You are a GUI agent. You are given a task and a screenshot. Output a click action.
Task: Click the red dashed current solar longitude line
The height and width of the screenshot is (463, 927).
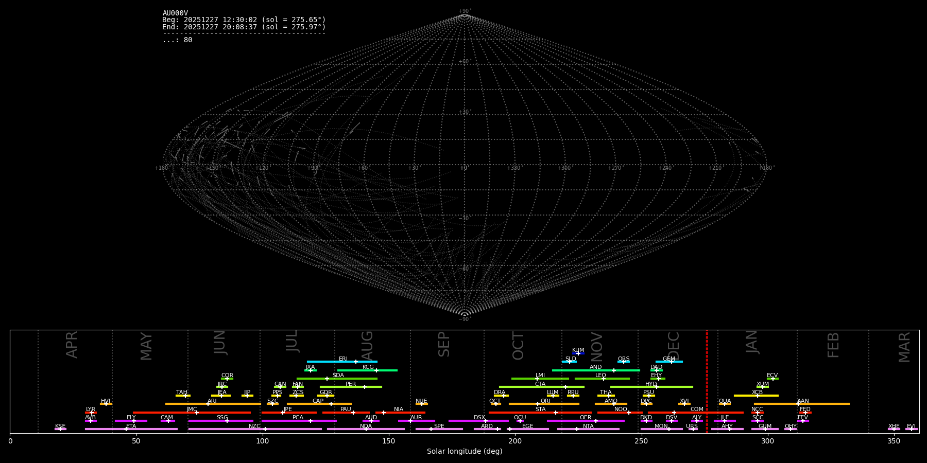coord(707,381)
